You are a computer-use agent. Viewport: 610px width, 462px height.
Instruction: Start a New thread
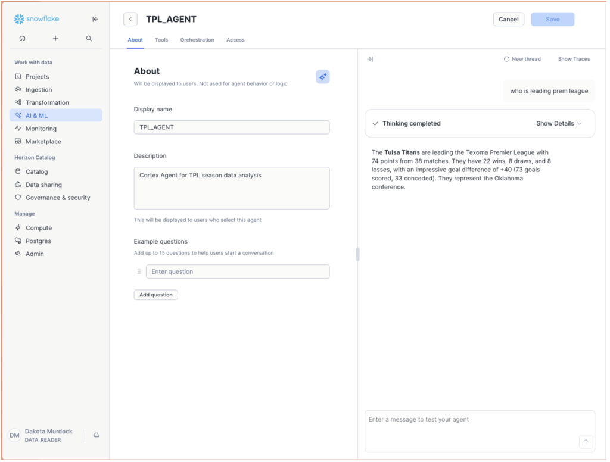coord(522,59)
